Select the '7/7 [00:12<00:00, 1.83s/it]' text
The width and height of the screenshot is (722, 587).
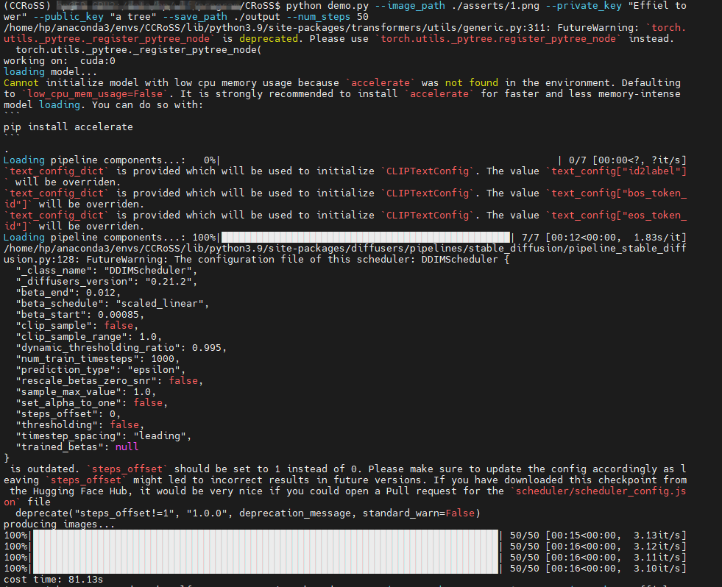click(x=604, y=238)
